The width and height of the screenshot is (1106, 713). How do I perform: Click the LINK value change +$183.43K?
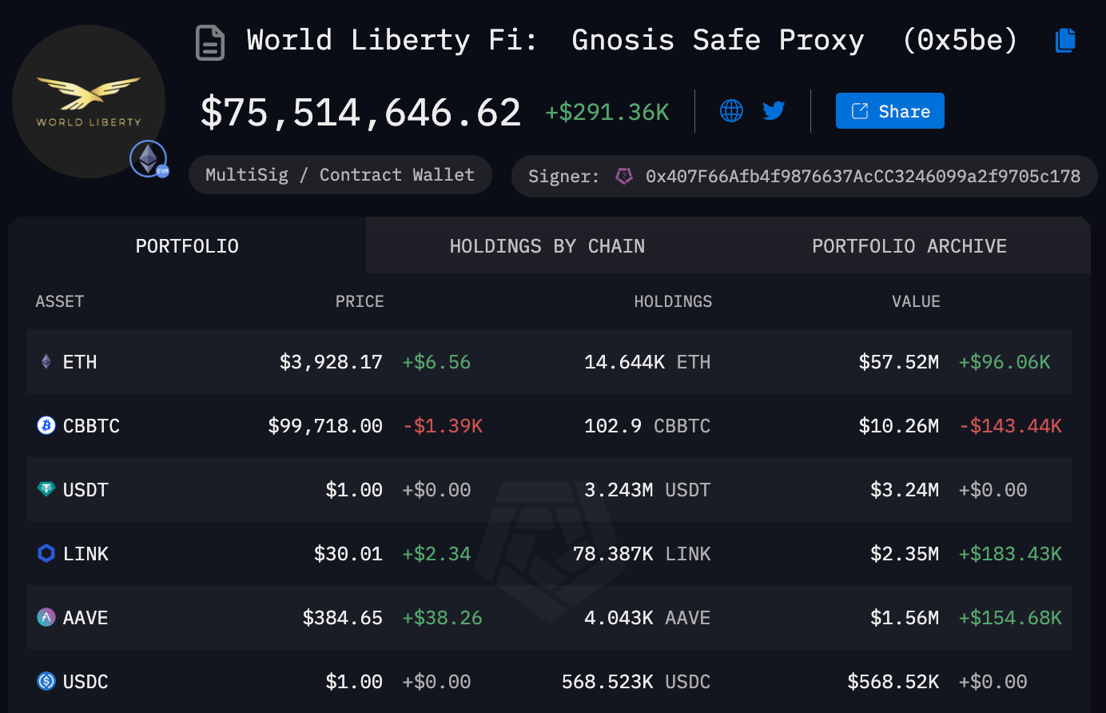[x=1010, y=554]
